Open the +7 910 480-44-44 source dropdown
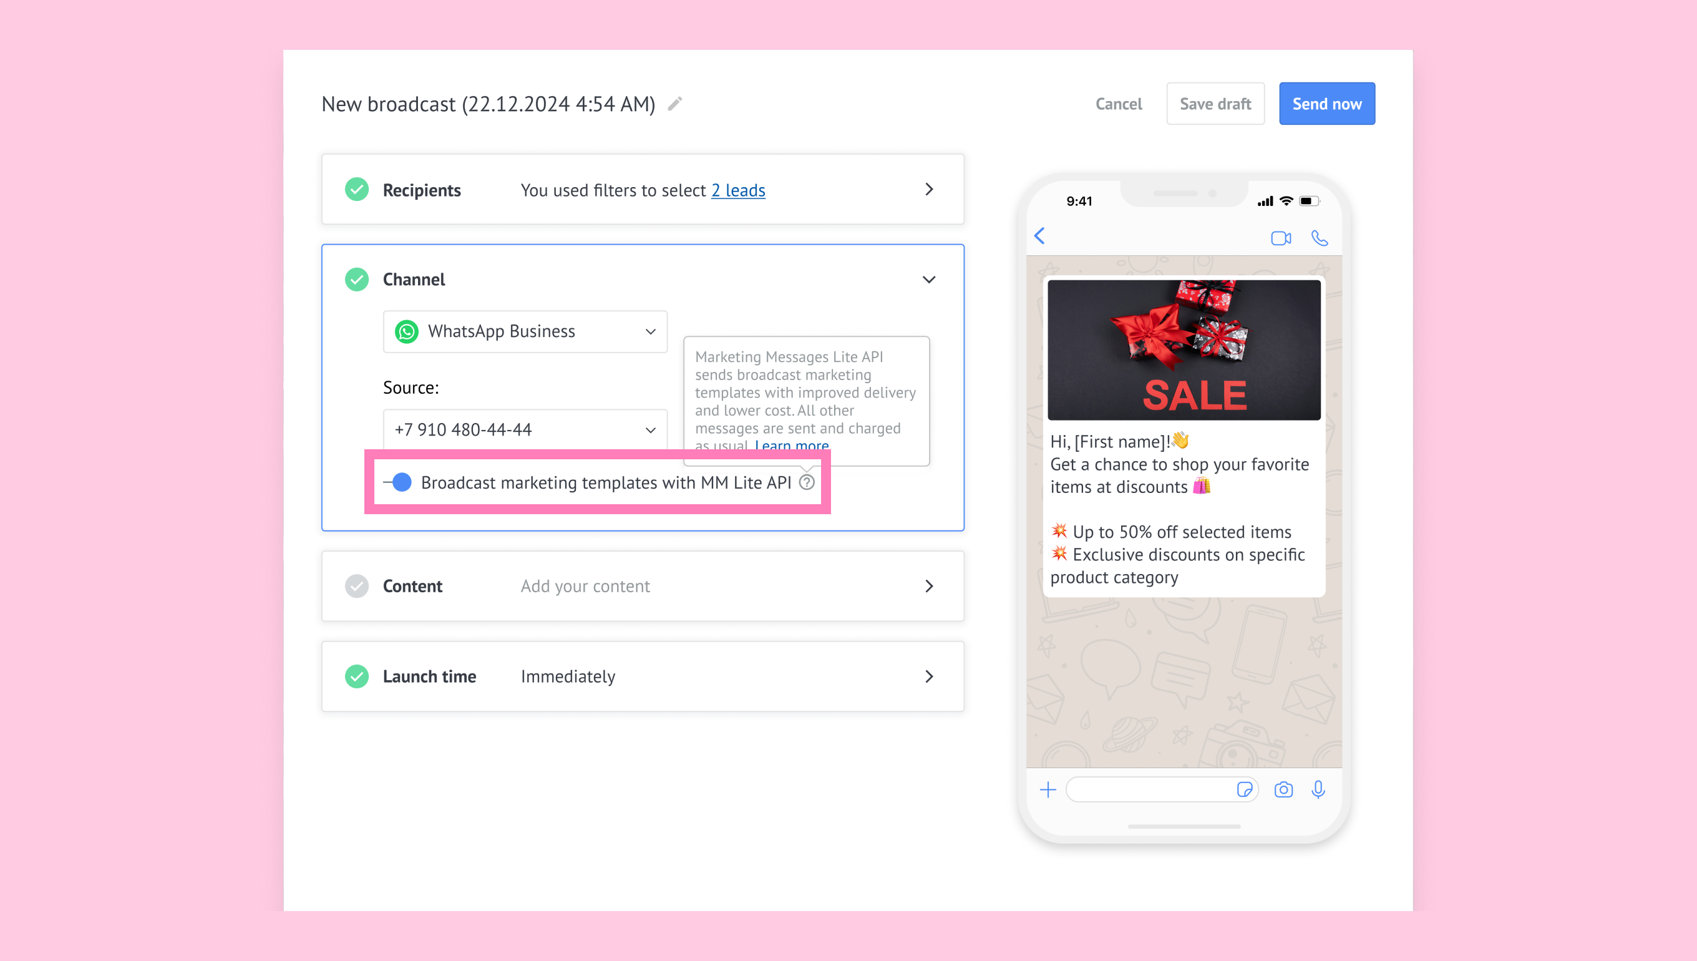Screen dimensions: 1697x961 point(525,430)
